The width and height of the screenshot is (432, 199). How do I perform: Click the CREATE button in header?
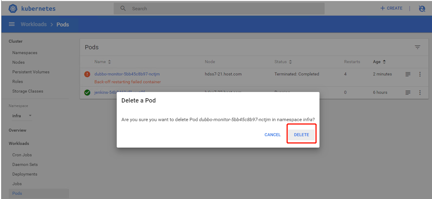[x=391, y=8]
